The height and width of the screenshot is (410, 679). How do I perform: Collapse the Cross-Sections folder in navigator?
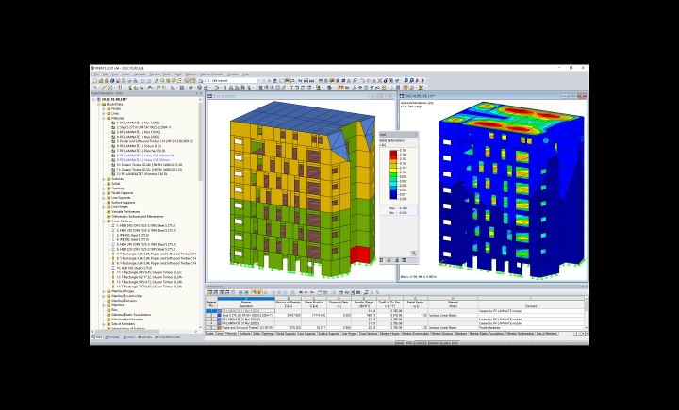[104, 221]
